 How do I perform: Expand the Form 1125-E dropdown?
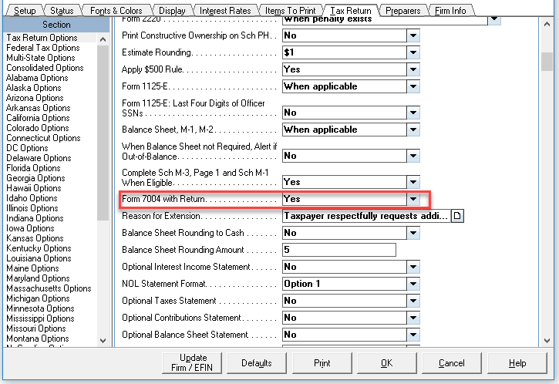pos(413,86)
